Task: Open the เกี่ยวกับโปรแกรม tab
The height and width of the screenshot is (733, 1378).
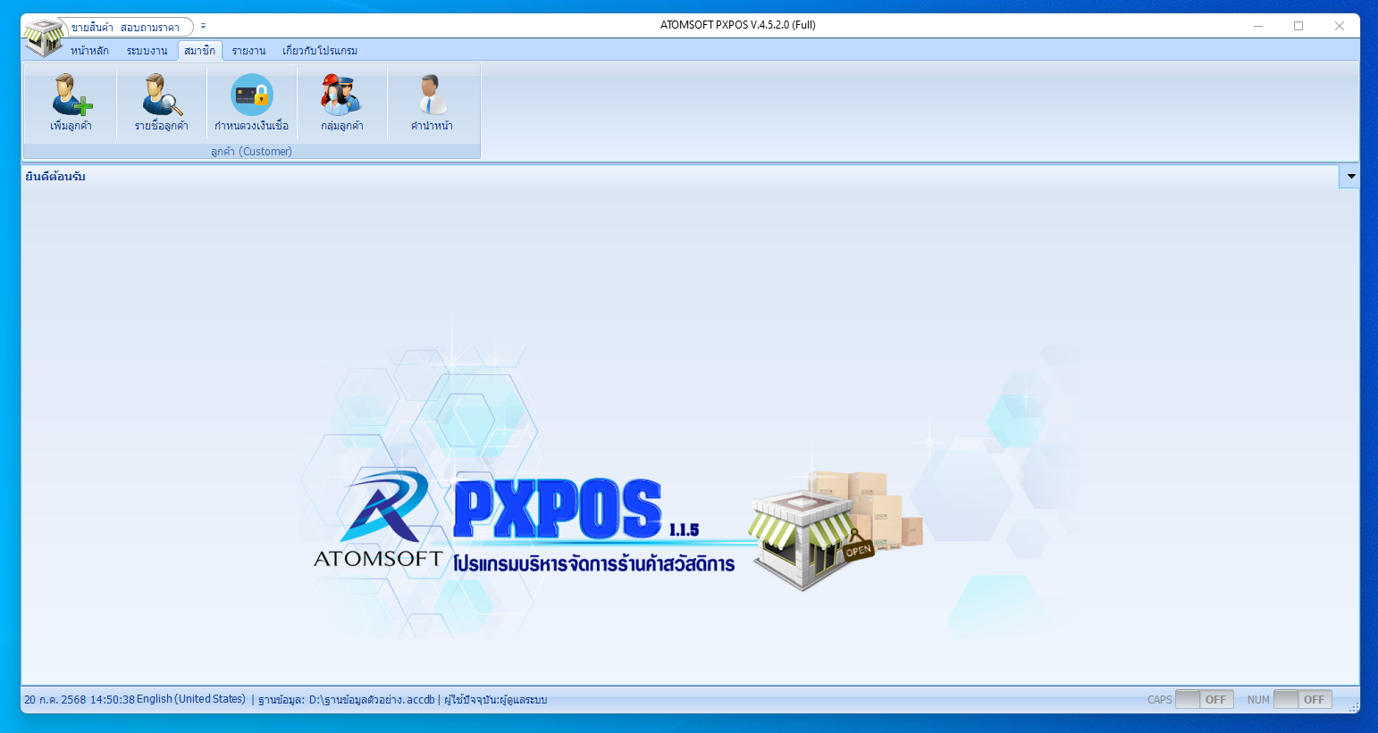Action: click(x=320, y=51)
